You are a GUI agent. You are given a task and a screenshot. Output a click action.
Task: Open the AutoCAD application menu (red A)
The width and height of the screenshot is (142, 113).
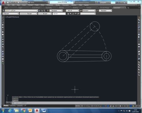[x=3, y=3]
